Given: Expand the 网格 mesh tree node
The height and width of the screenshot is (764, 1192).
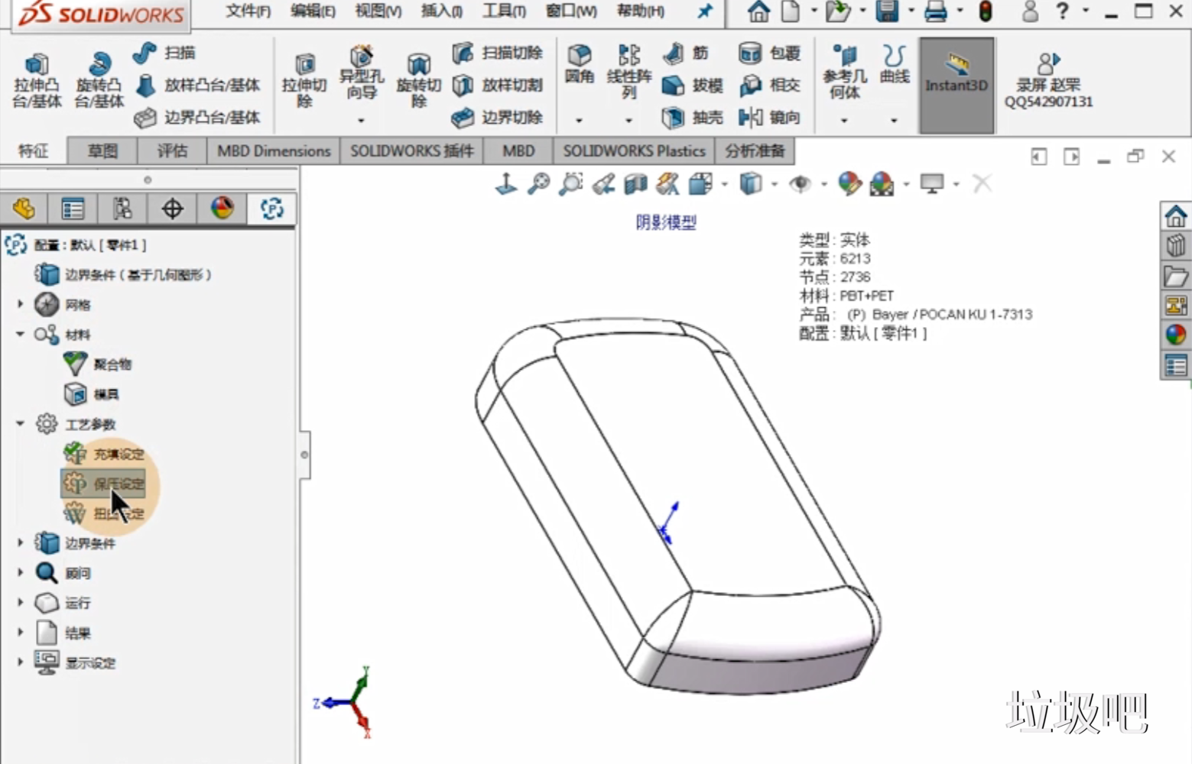Looking at the screenshot, I should pyautogui.click(x=21, y=304).
